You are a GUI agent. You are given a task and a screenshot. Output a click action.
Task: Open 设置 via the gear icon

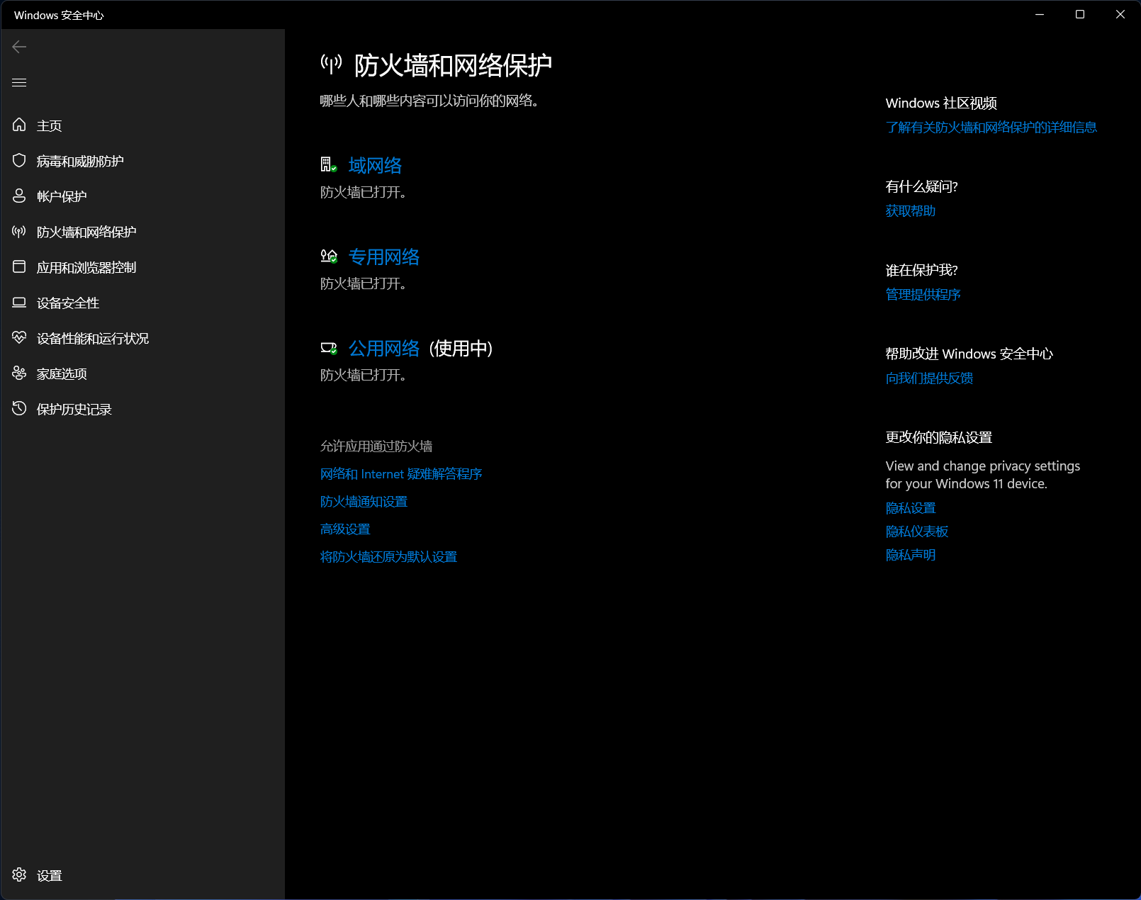click(19, 875)
